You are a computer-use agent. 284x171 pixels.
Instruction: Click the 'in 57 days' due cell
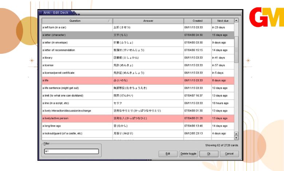[223, 65]
